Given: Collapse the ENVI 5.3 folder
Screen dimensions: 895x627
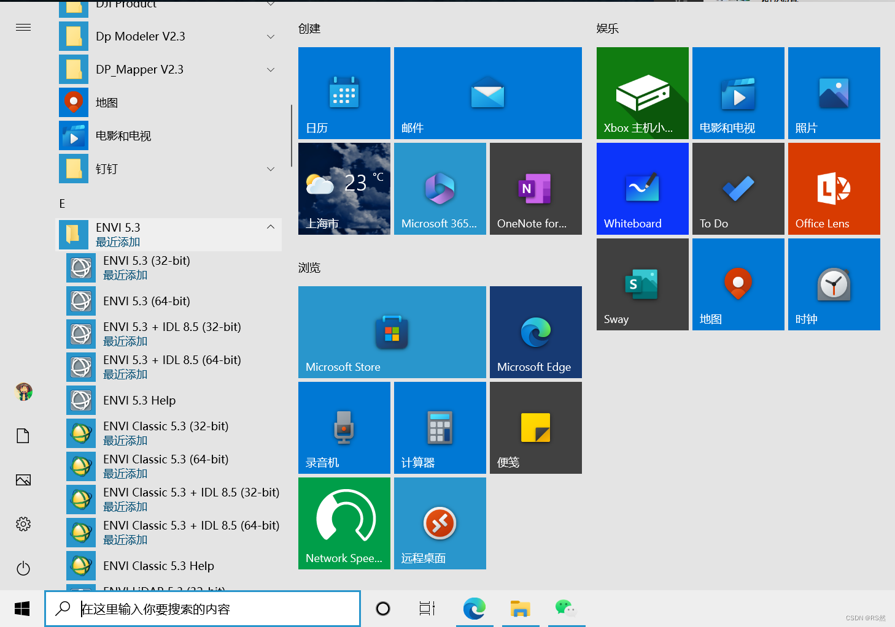Looking at the screenshot, I should tap(169, 235).
